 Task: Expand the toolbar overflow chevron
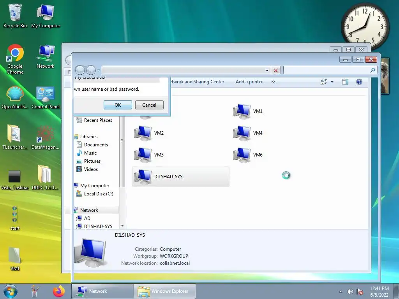tap(273, 82)
